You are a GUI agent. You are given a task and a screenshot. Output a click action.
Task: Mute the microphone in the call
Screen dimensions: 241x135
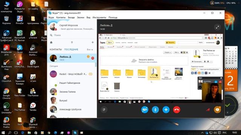tap(156, 109)
